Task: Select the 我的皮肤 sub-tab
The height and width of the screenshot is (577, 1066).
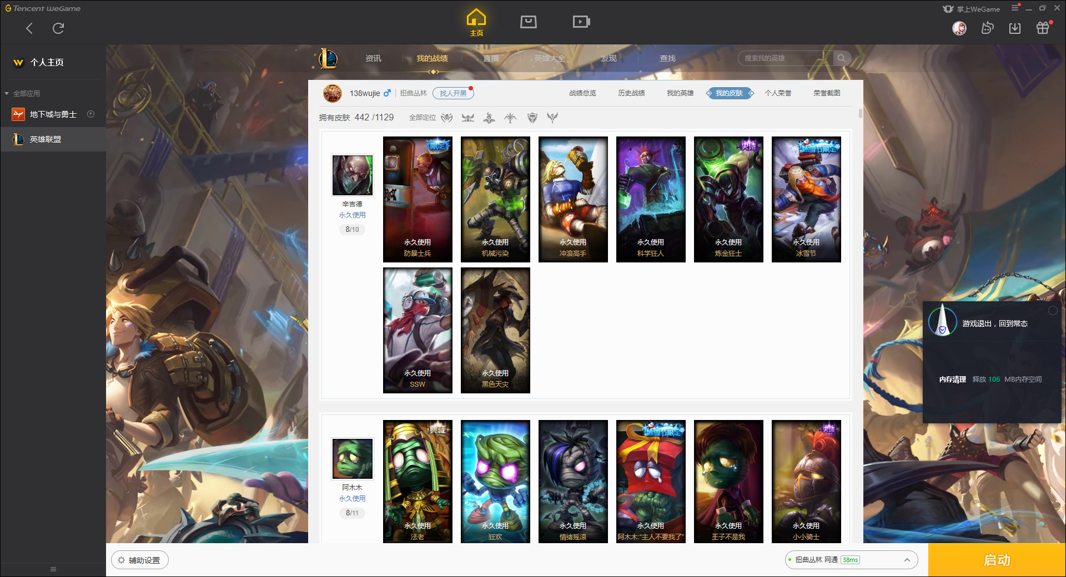Action: 729,93
